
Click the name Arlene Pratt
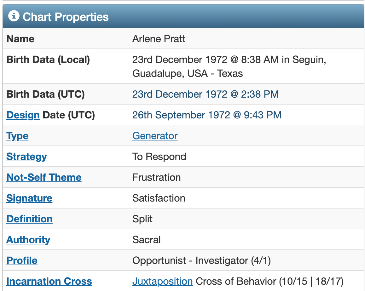(x=159, y=39)
